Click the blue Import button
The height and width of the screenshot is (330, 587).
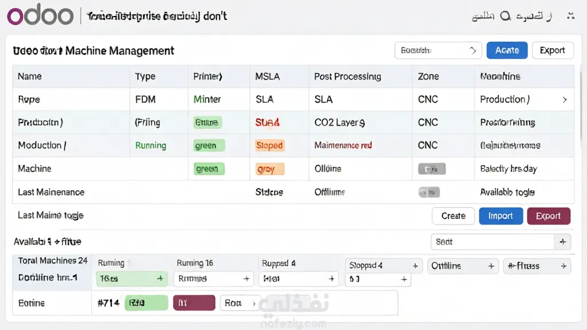(500, 216)
